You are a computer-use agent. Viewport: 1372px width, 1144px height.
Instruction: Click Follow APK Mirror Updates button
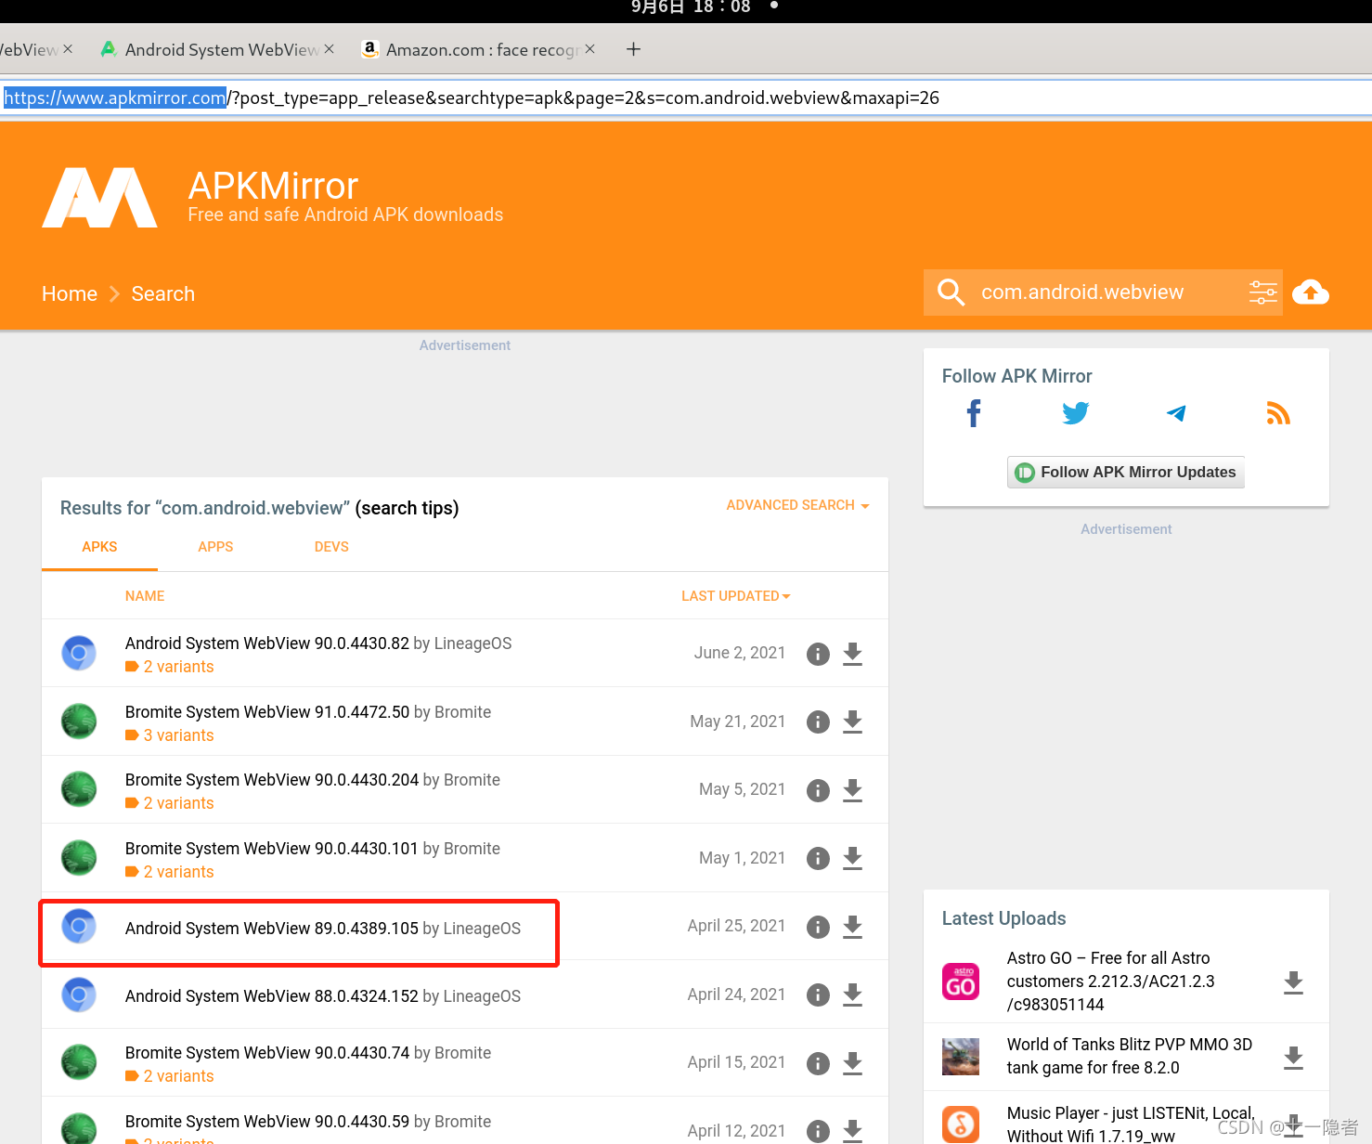click(x=1126, y=472)
